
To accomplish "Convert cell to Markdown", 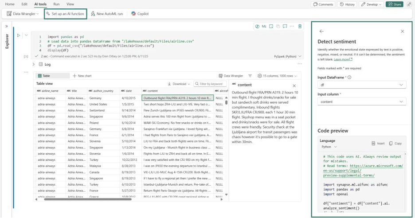I will coord(264,26).
